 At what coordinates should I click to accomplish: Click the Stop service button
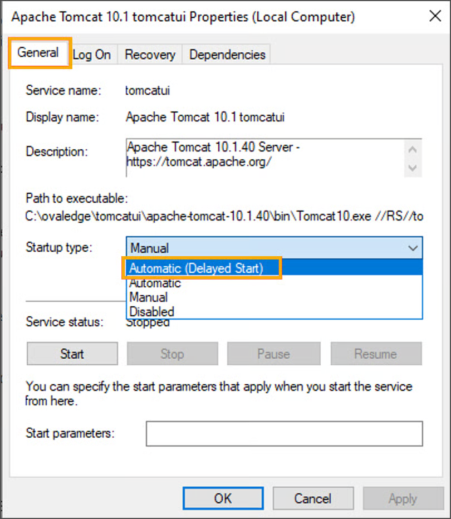coord(172,354)
